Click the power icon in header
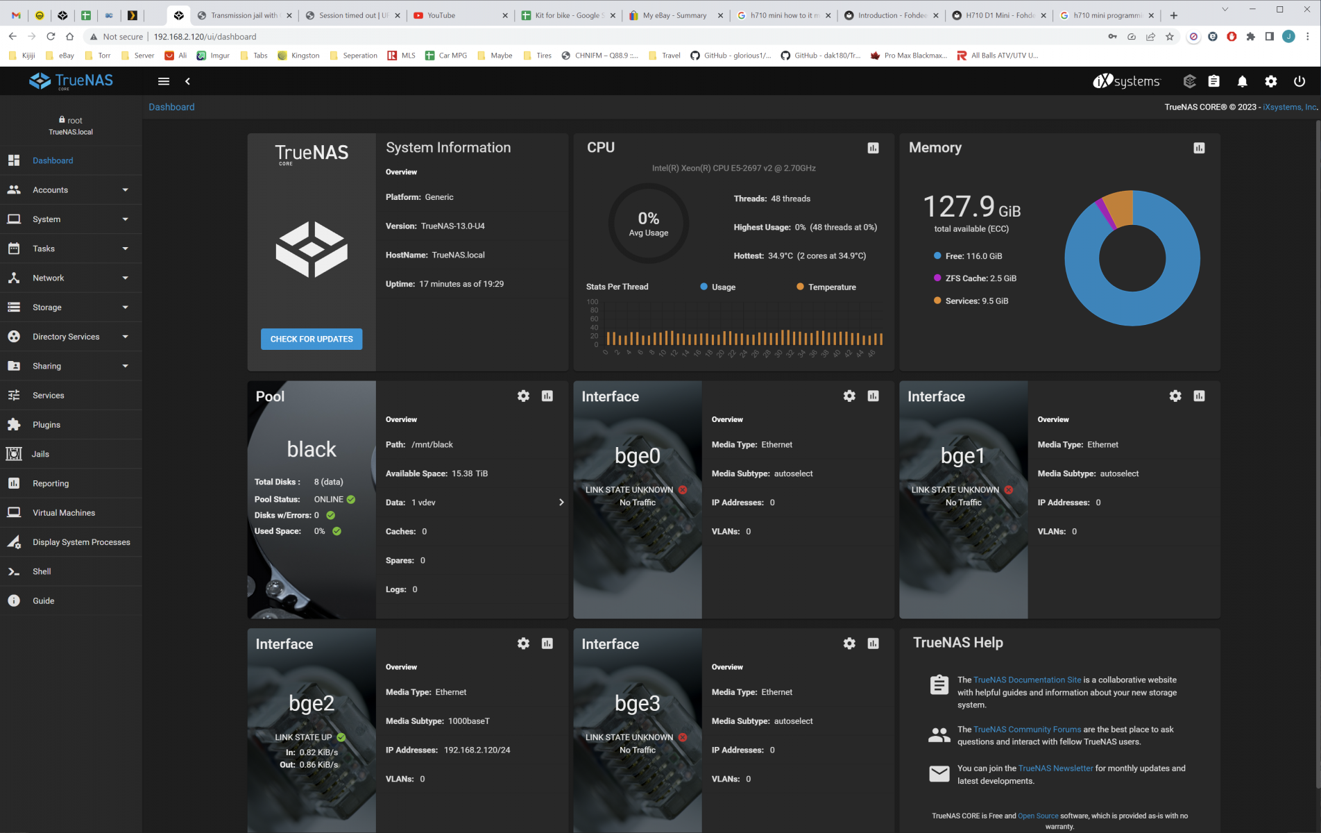Viewport: 1321px width, 833px height. (x=1299, y=81)
